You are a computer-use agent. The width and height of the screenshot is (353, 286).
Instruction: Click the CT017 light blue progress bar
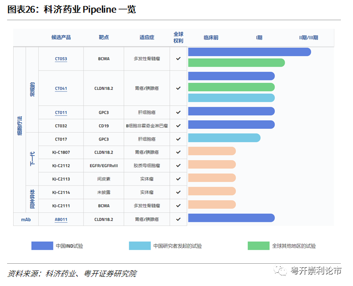coord(224,138)
